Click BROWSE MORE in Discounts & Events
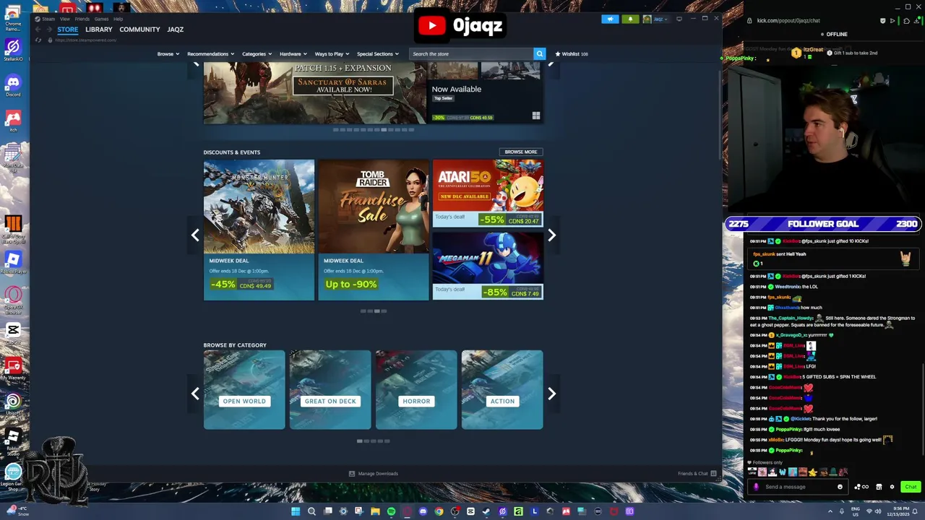Screen dimensions: 925x520 pos(521,152)
